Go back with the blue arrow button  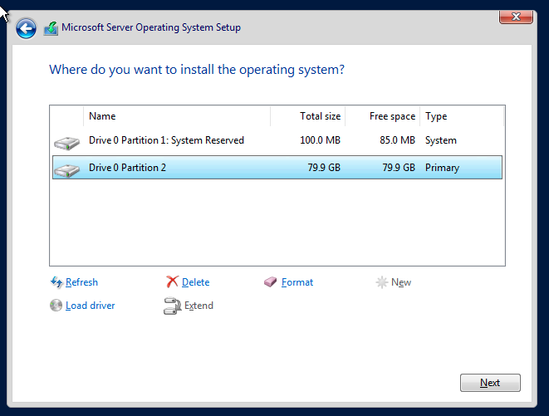point(26,28)
